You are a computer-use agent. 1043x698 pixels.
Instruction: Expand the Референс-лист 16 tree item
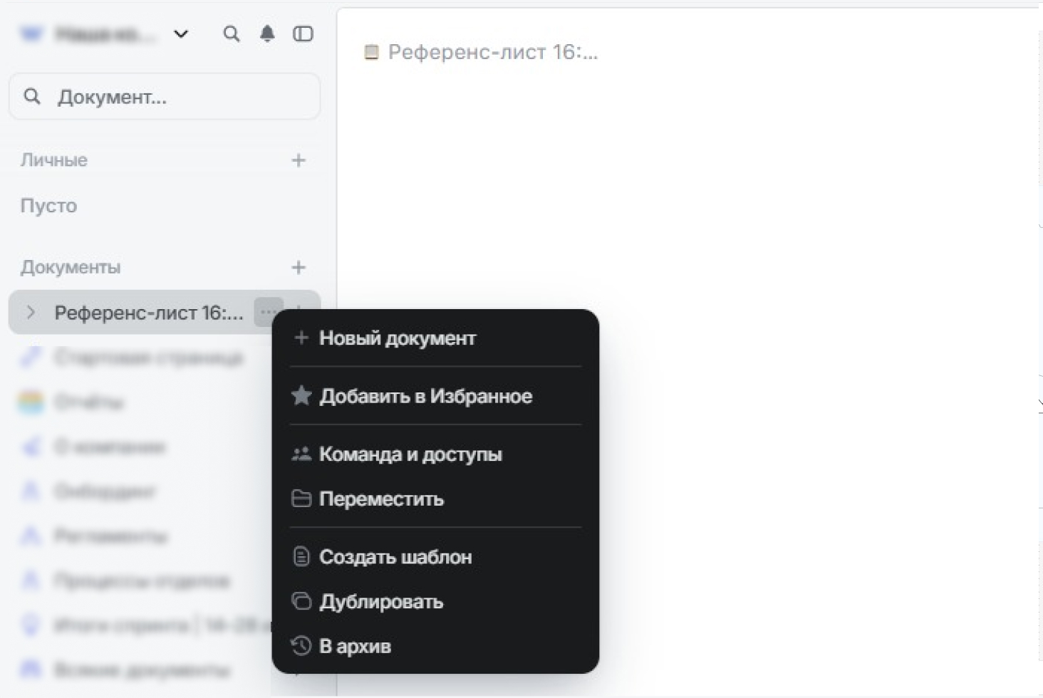pos(30,313)
